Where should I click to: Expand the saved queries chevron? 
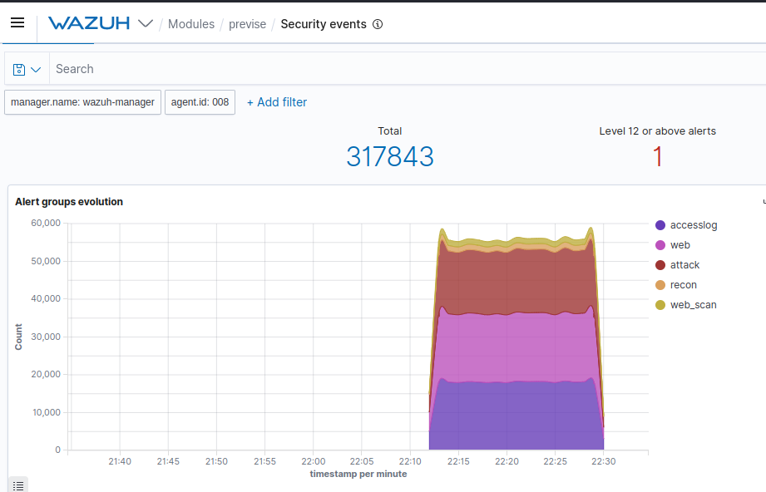pyautogui.click(x=36, y=70)
